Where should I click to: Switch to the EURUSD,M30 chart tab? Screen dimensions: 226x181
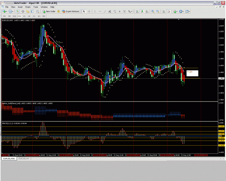click(9, 159)
